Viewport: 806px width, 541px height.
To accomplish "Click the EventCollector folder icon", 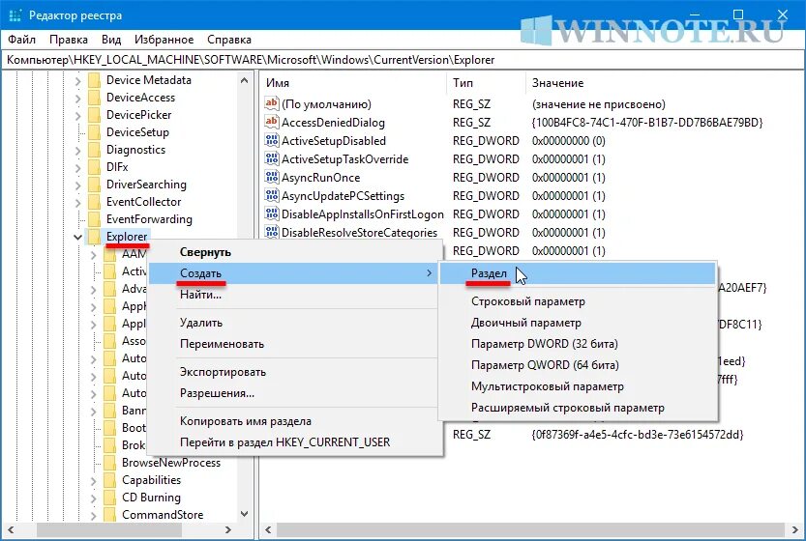I will 95,202.
